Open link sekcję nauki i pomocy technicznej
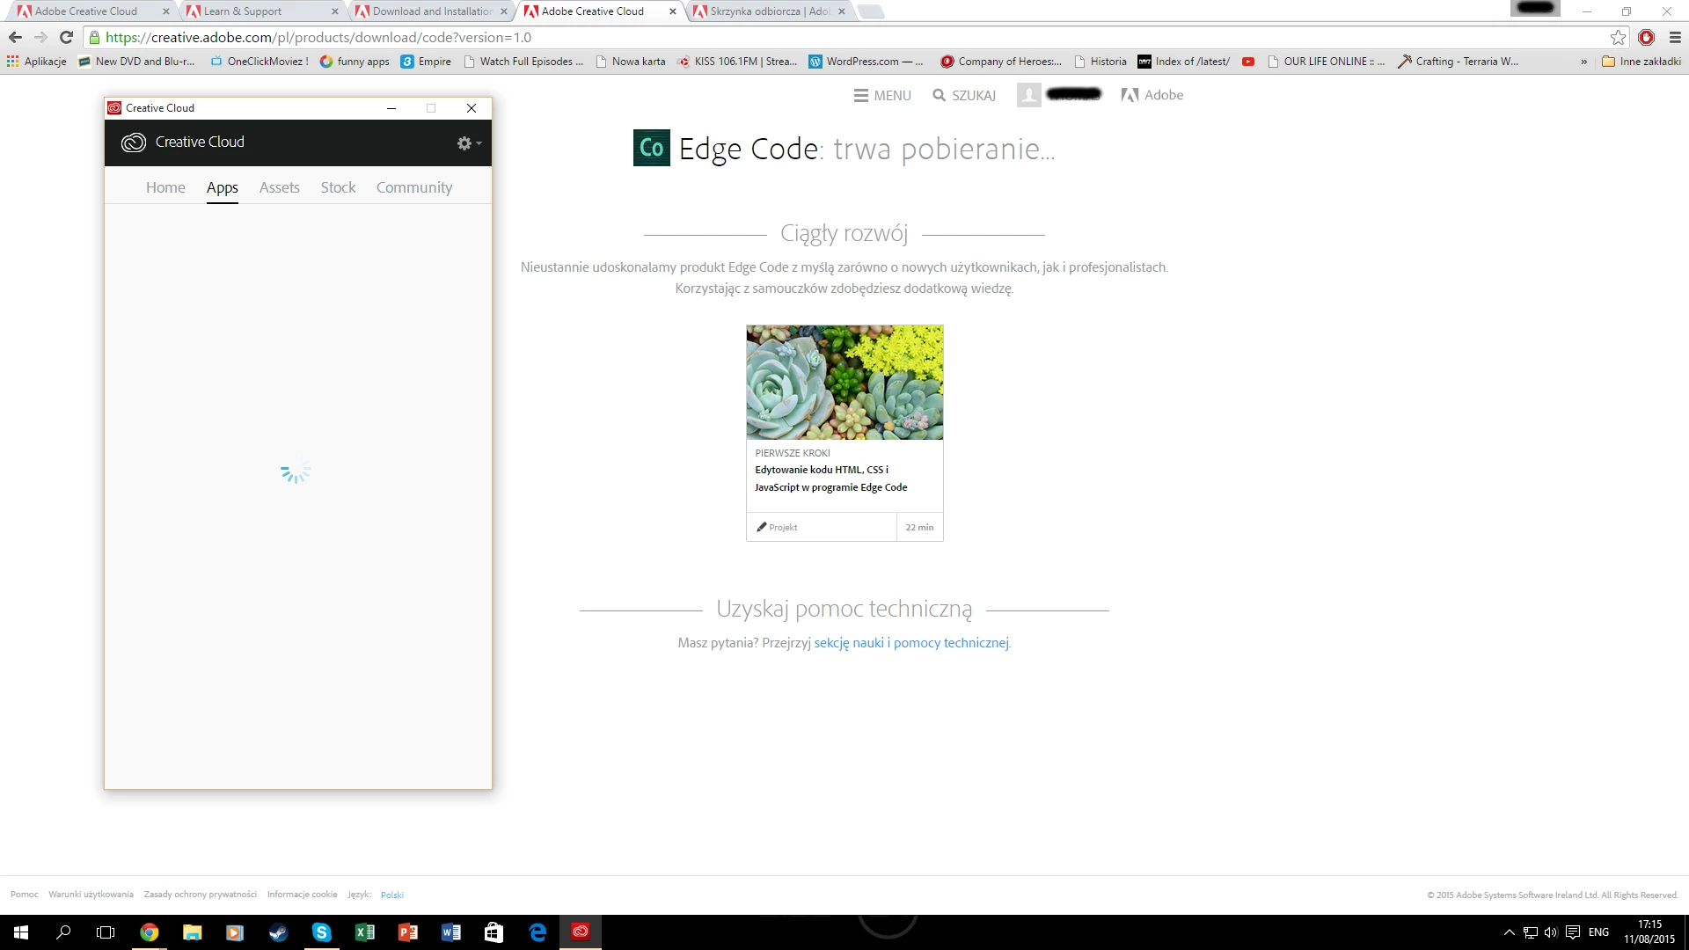The height and width of the screenshot is (950, 1689). click(x=911, y=643)
